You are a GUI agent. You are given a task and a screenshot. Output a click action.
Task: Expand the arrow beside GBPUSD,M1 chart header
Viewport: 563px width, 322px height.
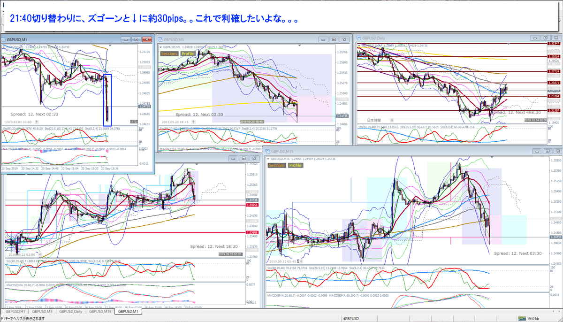point(3,47)
